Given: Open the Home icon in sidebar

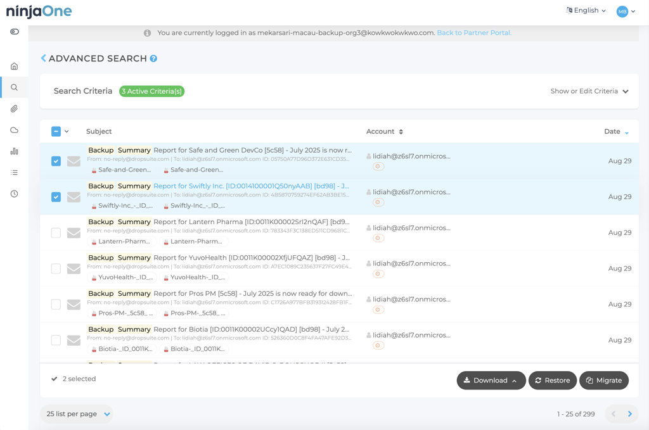Looking at the screenshot, I should coord(14,66).
